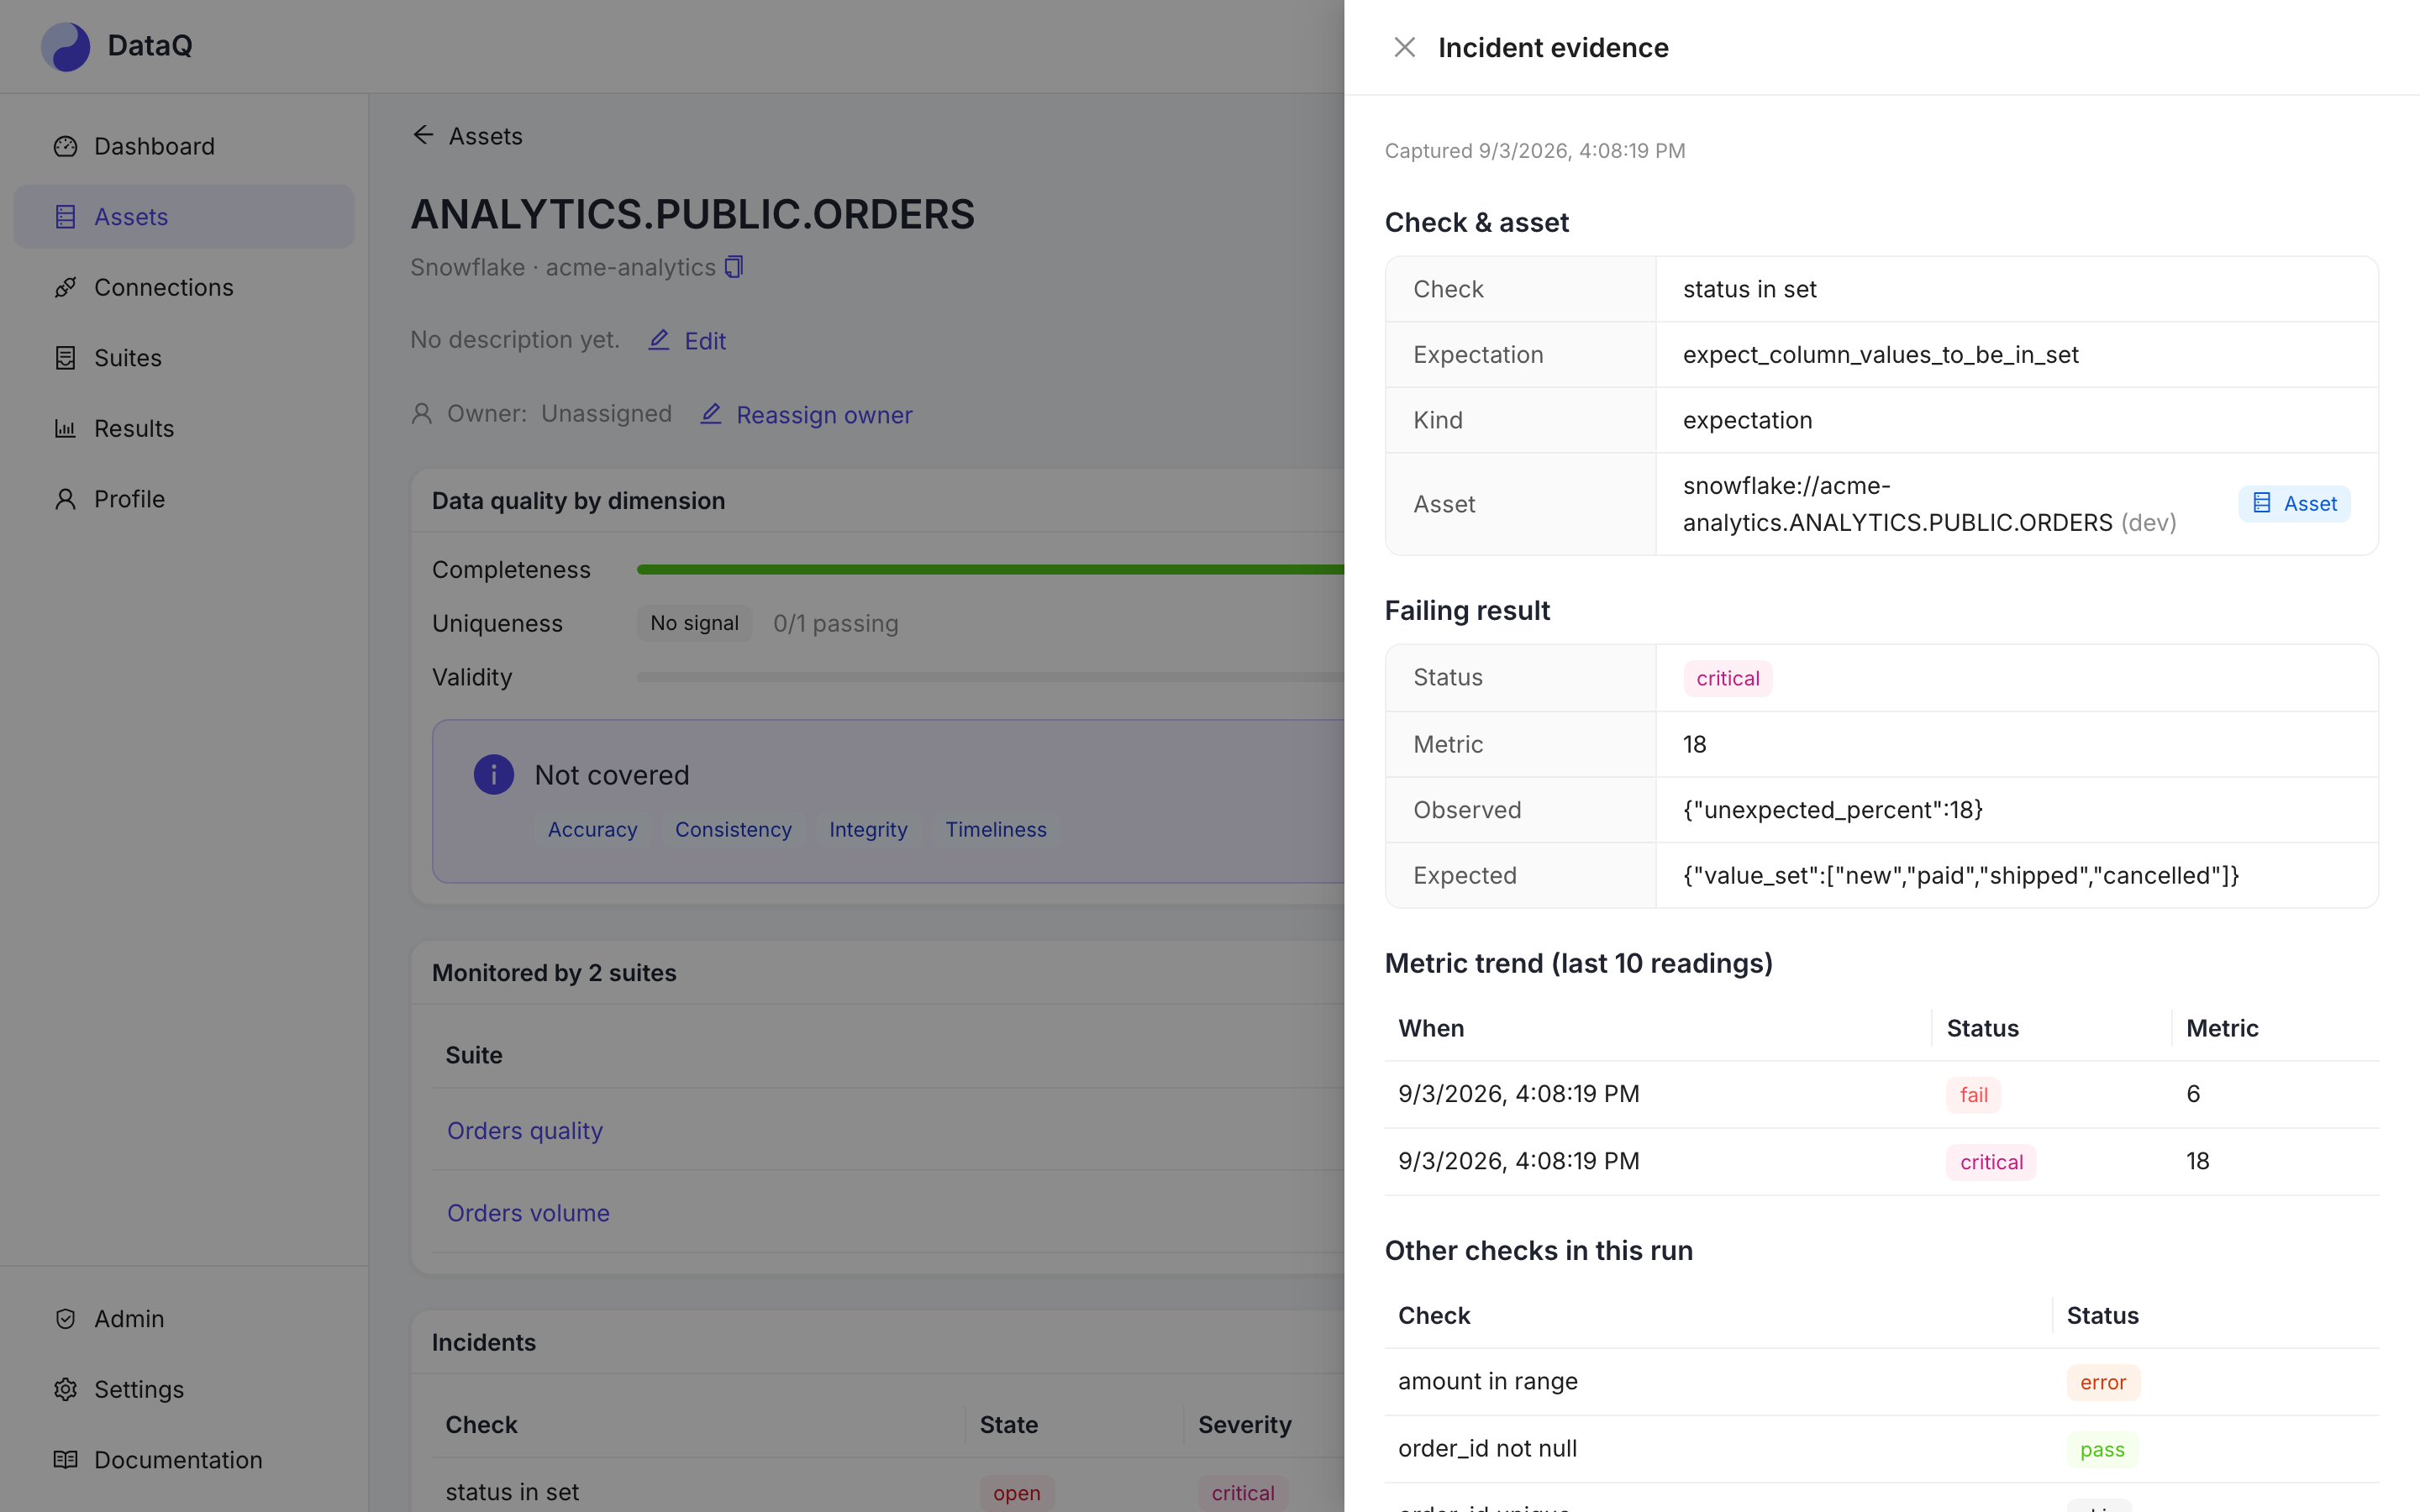Viewport: 2420px width, 1512px height.
Task: Click the value_set expected value
Action: 1961,876
